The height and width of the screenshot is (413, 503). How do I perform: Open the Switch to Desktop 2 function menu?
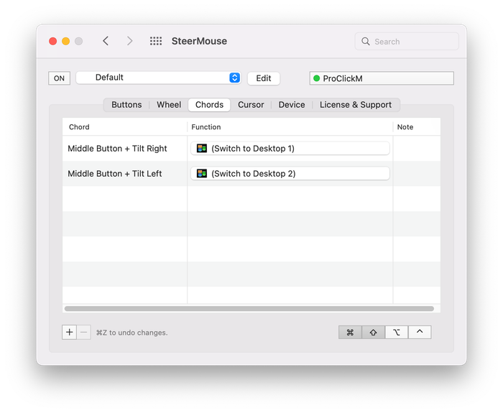tap(290, 174)
